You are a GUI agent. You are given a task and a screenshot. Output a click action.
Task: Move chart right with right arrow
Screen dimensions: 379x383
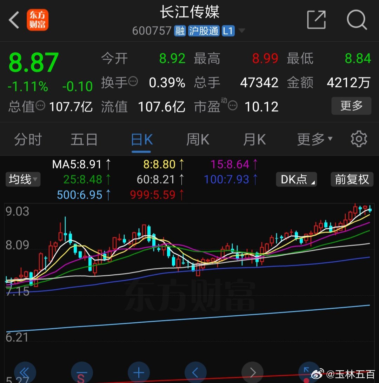[253, 372]
